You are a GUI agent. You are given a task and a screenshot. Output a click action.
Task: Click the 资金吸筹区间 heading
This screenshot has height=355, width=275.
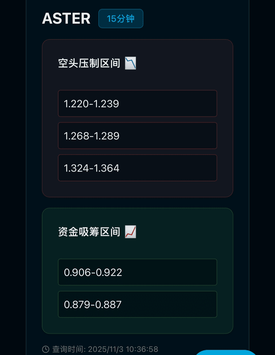89,232
